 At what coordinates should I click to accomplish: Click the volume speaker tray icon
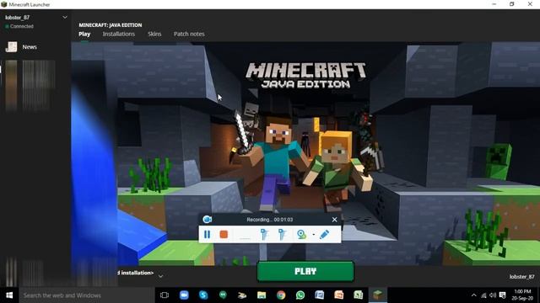493,295
